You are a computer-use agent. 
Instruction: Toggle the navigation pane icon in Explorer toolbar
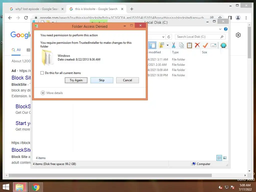[152, 45]
